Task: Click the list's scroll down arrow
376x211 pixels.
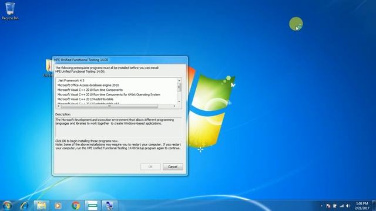Action: (x=179, y=101)
